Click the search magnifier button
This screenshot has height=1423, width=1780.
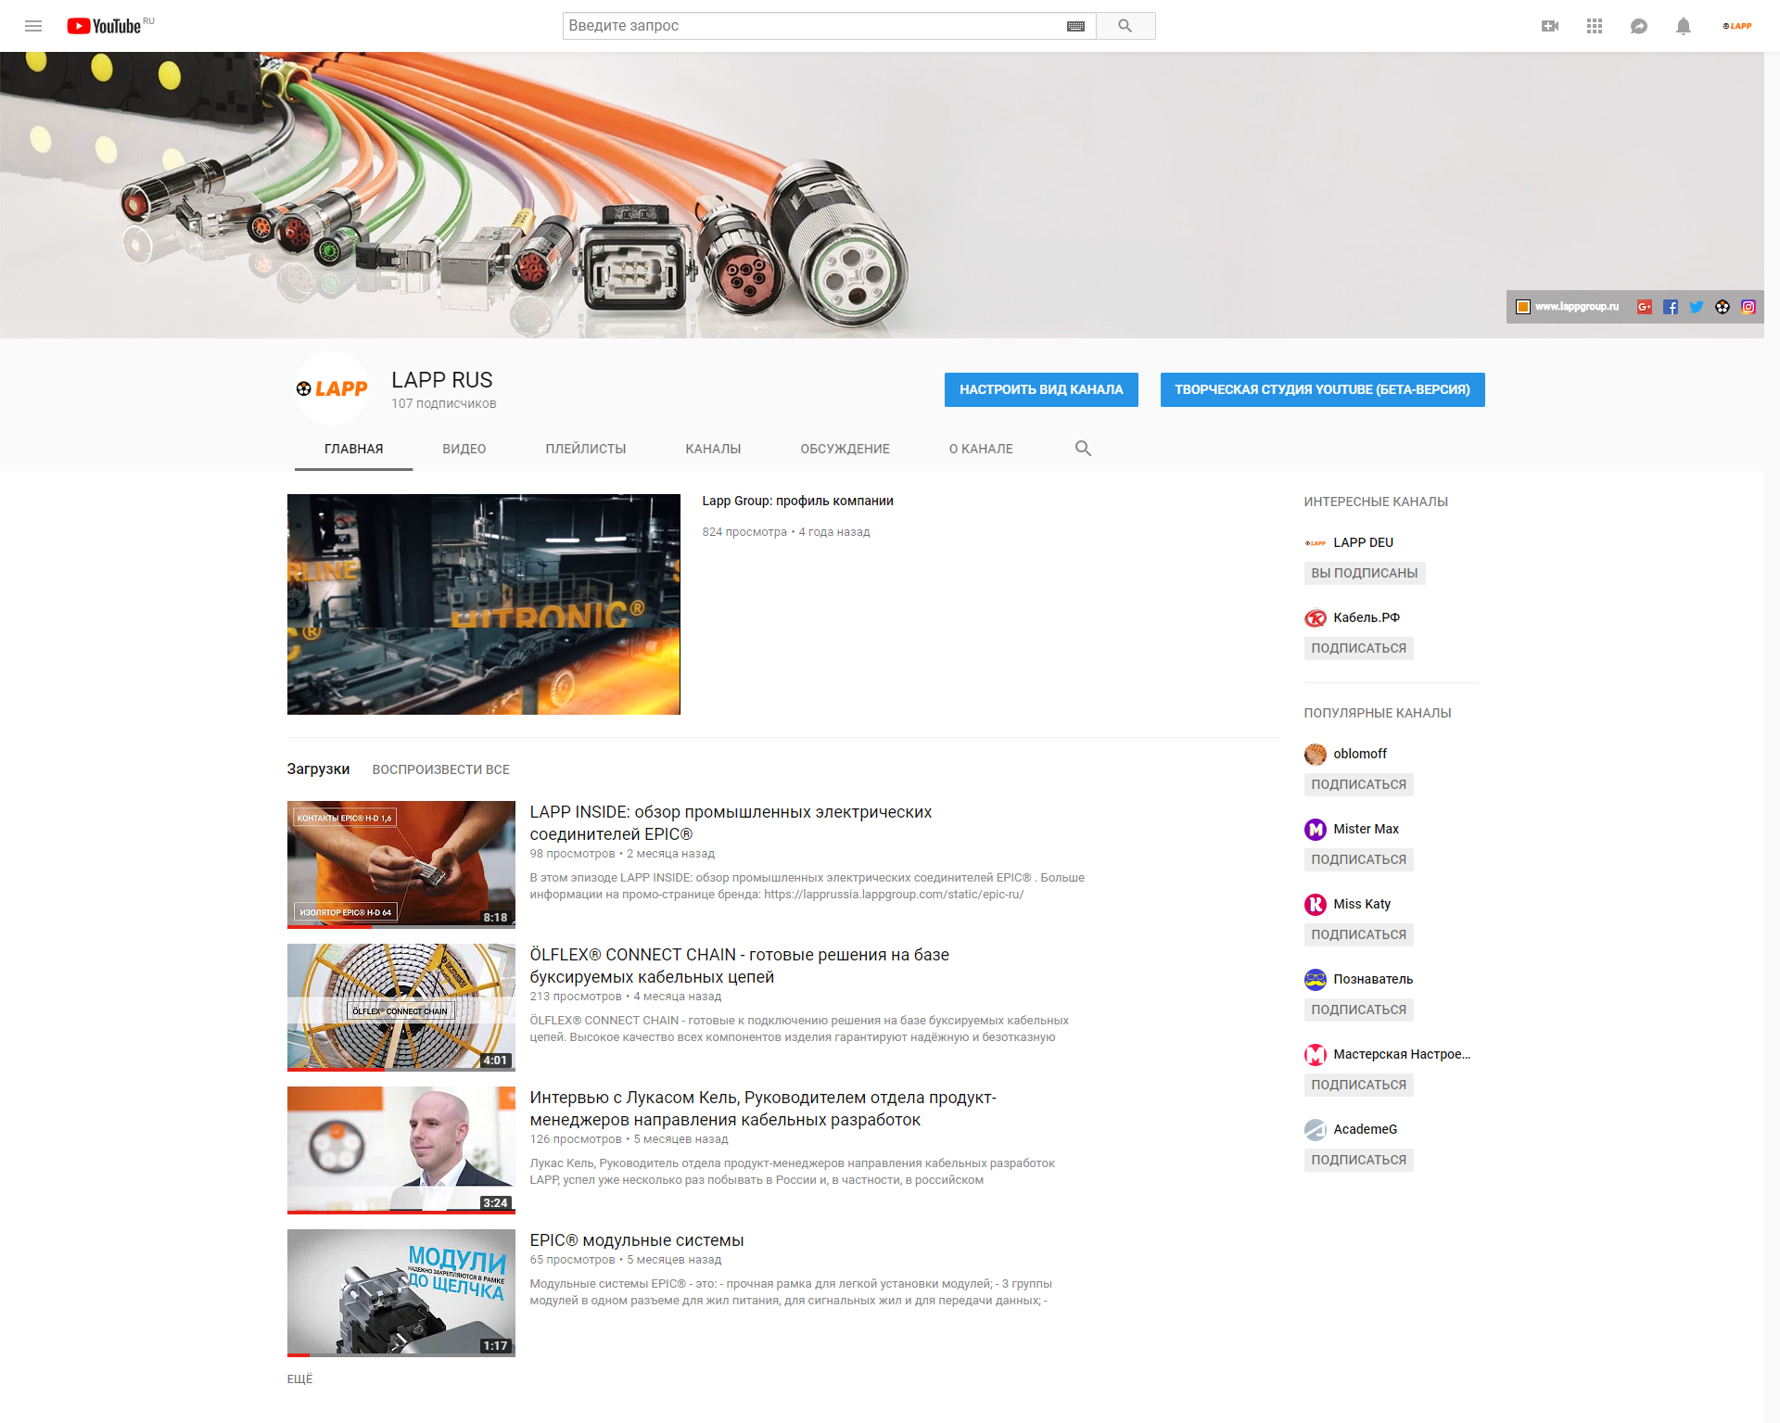(1125, 26)
